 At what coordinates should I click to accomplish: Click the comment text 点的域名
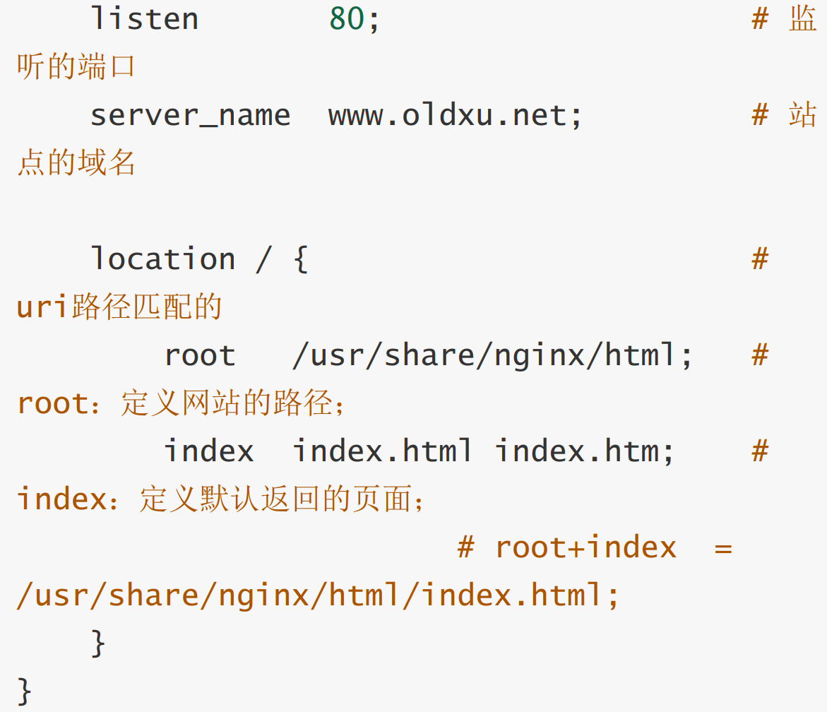coord(76,163)
